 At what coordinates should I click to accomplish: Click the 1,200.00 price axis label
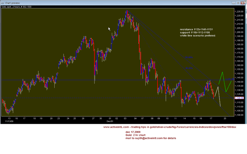[240, 32]
